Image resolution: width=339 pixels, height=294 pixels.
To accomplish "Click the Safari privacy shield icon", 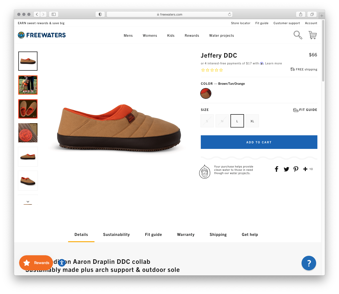I will 100,14.
